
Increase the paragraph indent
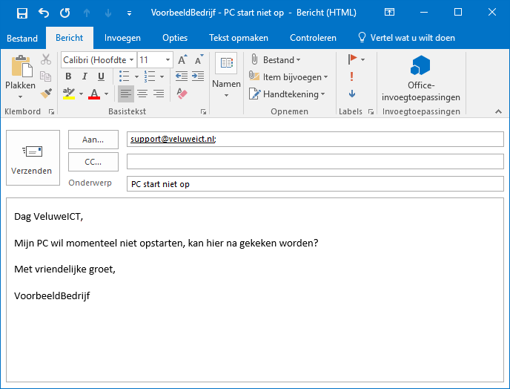pyautogui.click(x=198, y=76)
